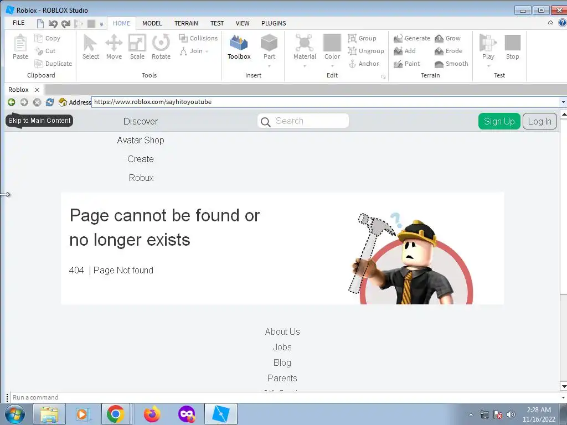Click the page scrollbar down arrow
Viewport: 567px width, 425px height.
[x=563, y=387]
